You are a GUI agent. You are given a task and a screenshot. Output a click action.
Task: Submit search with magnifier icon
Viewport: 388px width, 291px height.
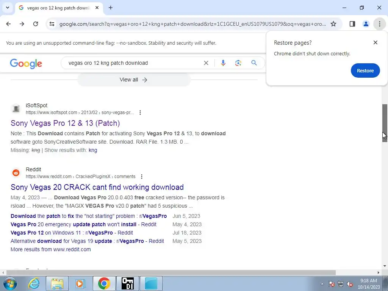click(254, 63)
